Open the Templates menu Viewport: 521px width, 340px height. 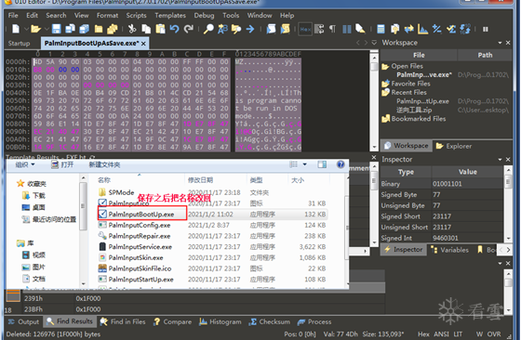[170, 15]
